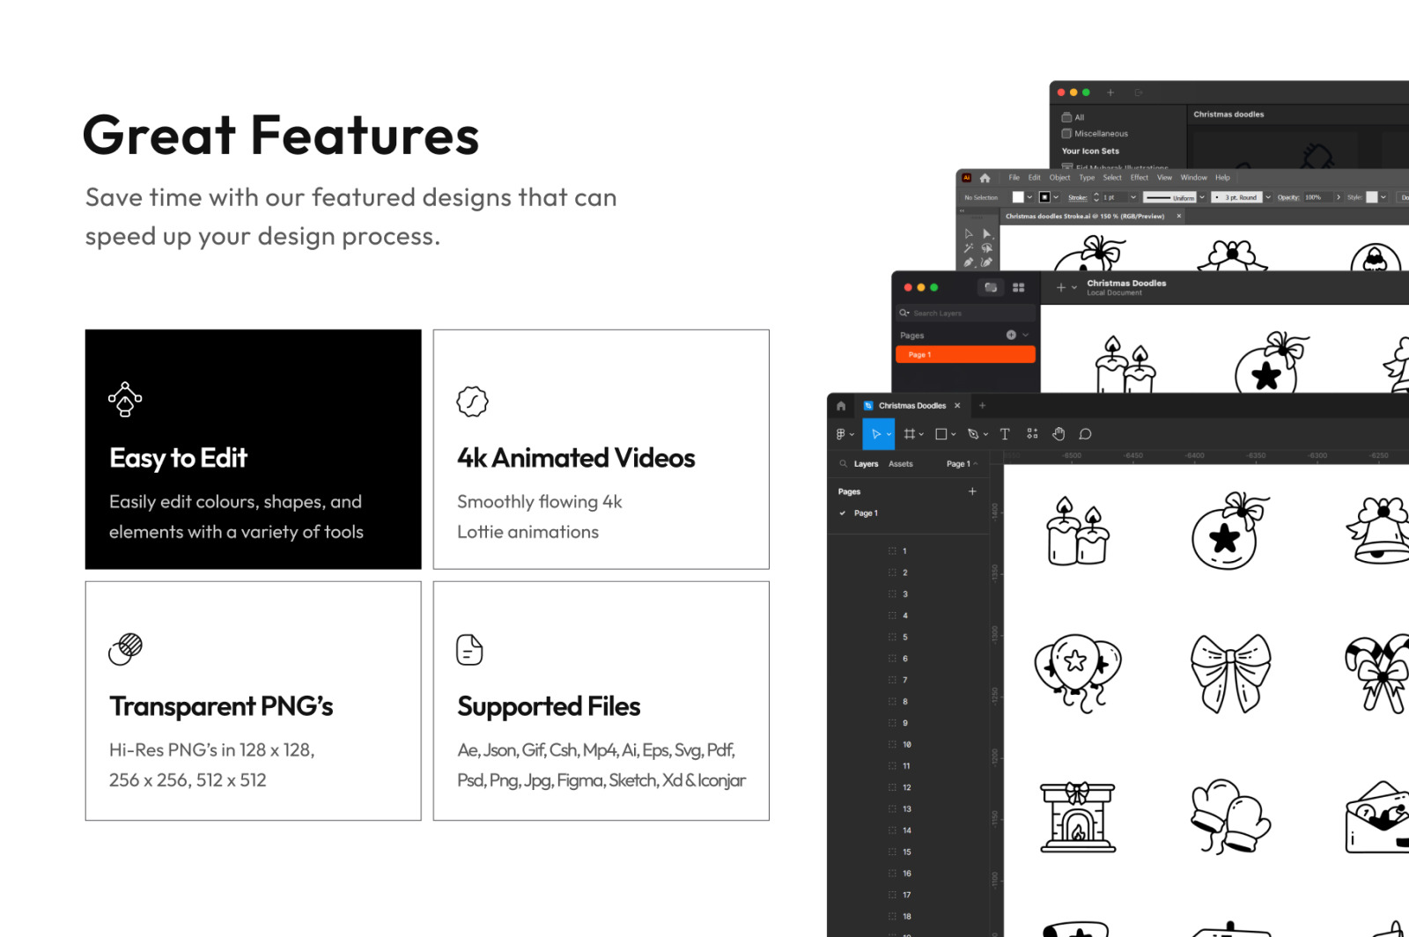Open Illustrator's stroke weight dropdown

[x=1133, y=197]
